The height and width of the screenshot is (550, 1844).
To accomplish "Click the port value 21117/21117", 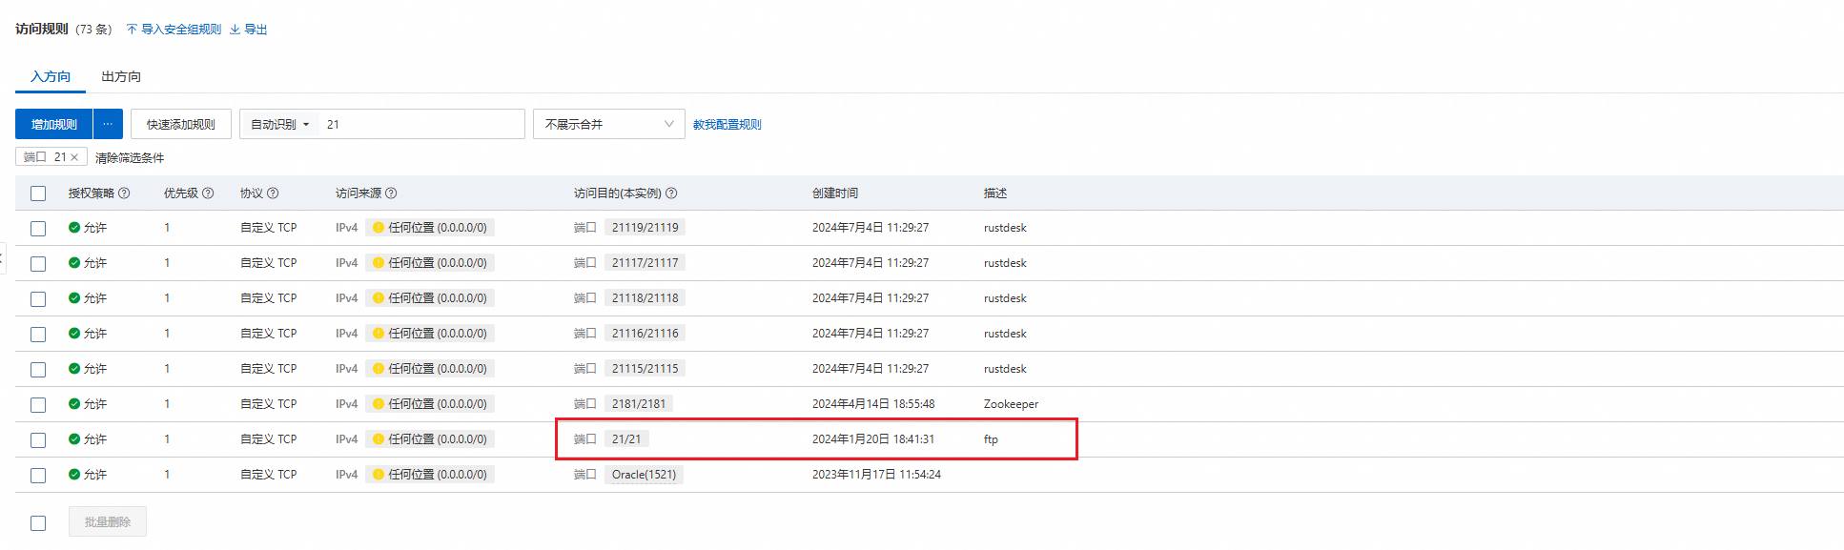I will [645, 263].
